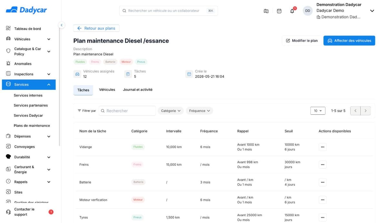Click the Vidange task name
The height and width of the screenshot is (223, 387).
[85, 147]
